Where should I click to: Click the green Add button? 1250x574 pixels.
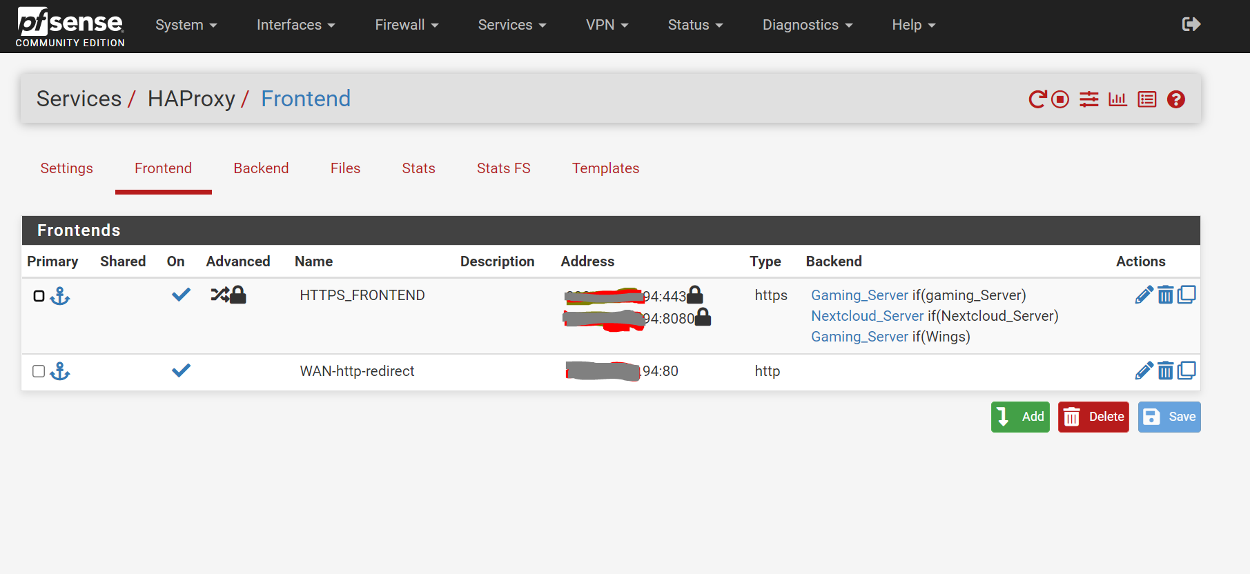[1019, 417]
